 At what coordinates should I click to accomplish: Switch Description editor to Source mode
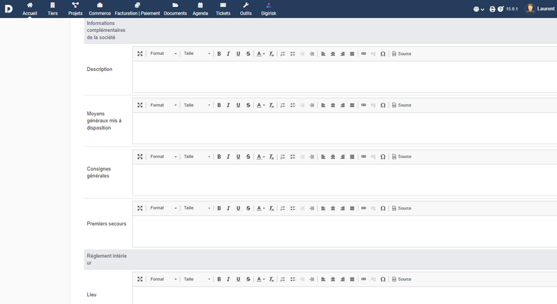(402, 54)
